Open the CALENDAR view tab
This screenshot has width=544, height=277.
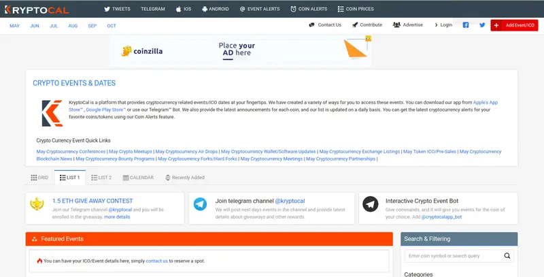138,178
